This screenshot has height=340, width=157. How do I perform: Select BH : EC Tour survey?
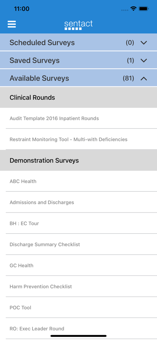point(78,223)
